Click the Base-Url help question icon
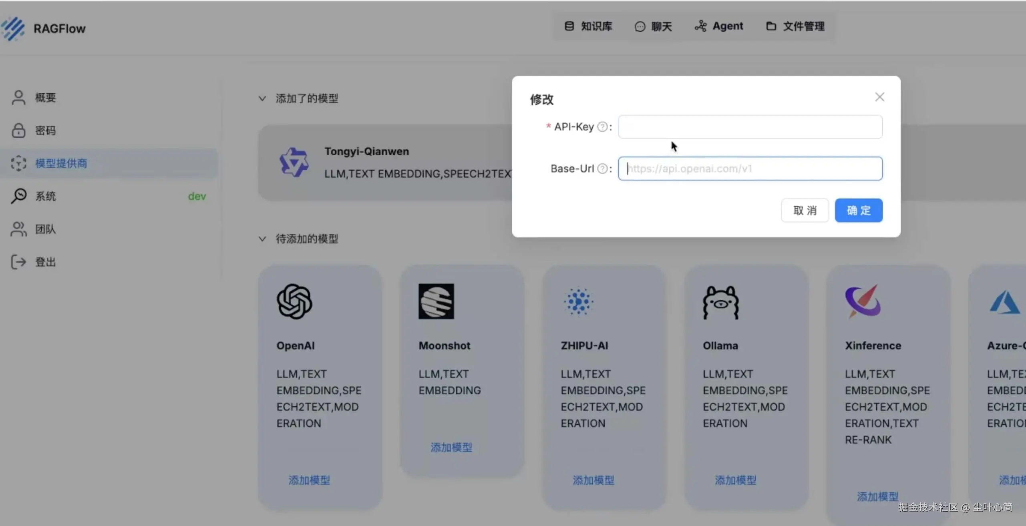Image resolution: width=1026 pixels, height=526 pixels. point(602,169)
